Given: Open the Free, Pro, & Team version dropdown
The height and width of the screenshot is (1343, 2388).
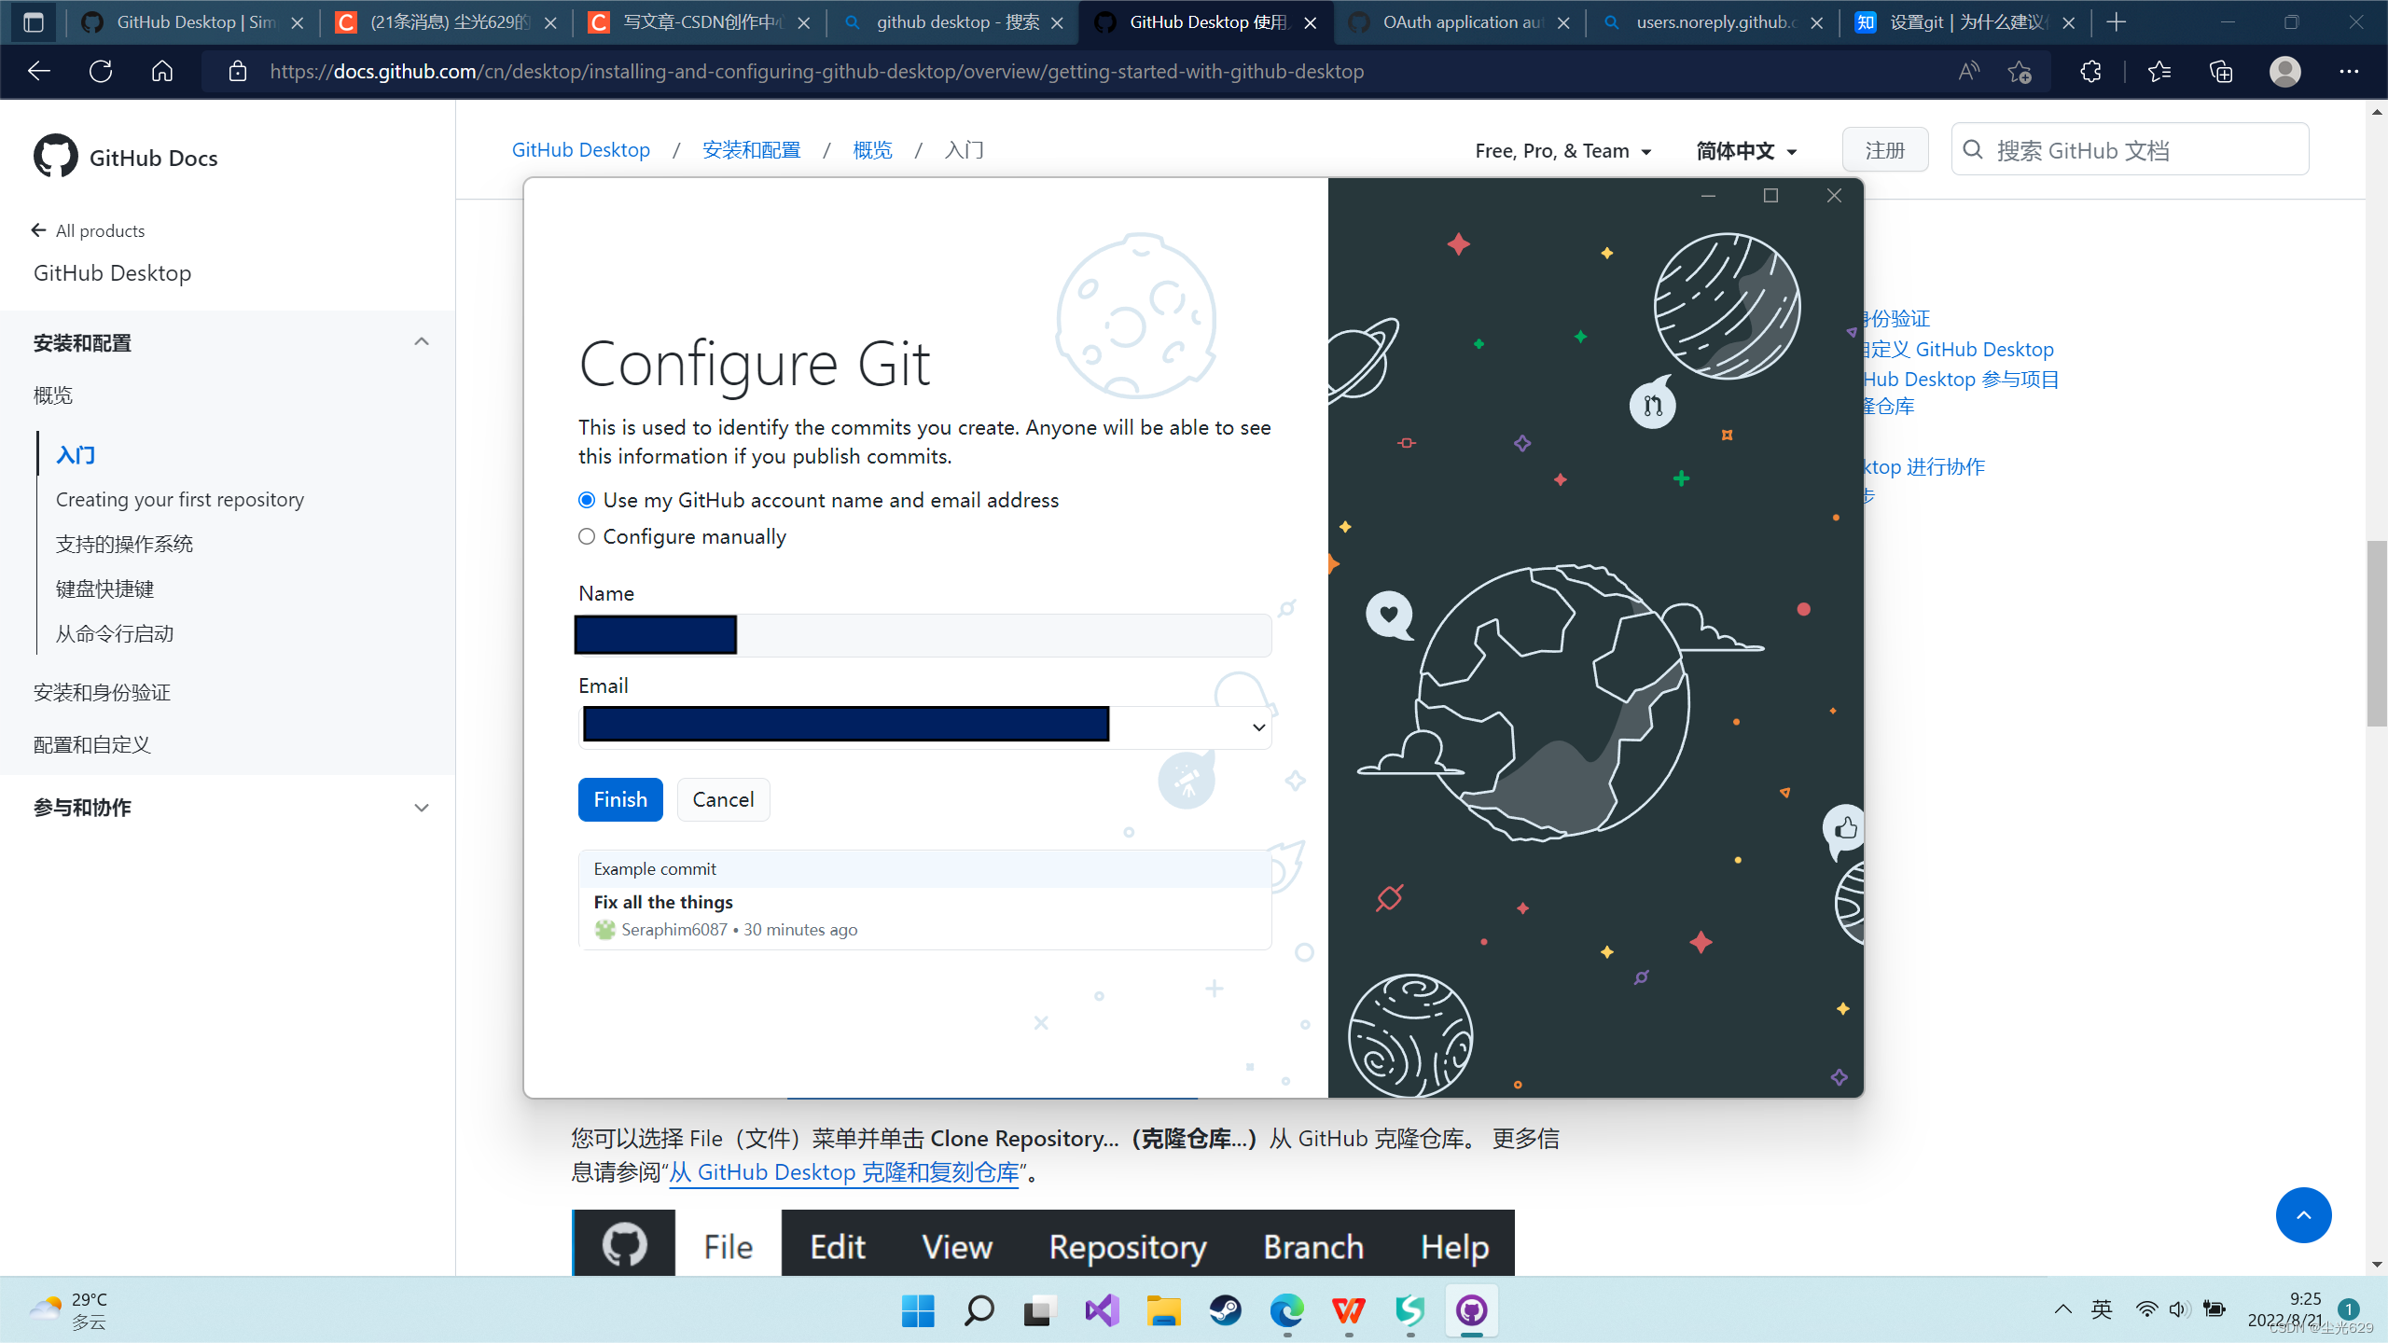Looking at the screenshot, I should pyautogui.click(x=1563, y=151).
